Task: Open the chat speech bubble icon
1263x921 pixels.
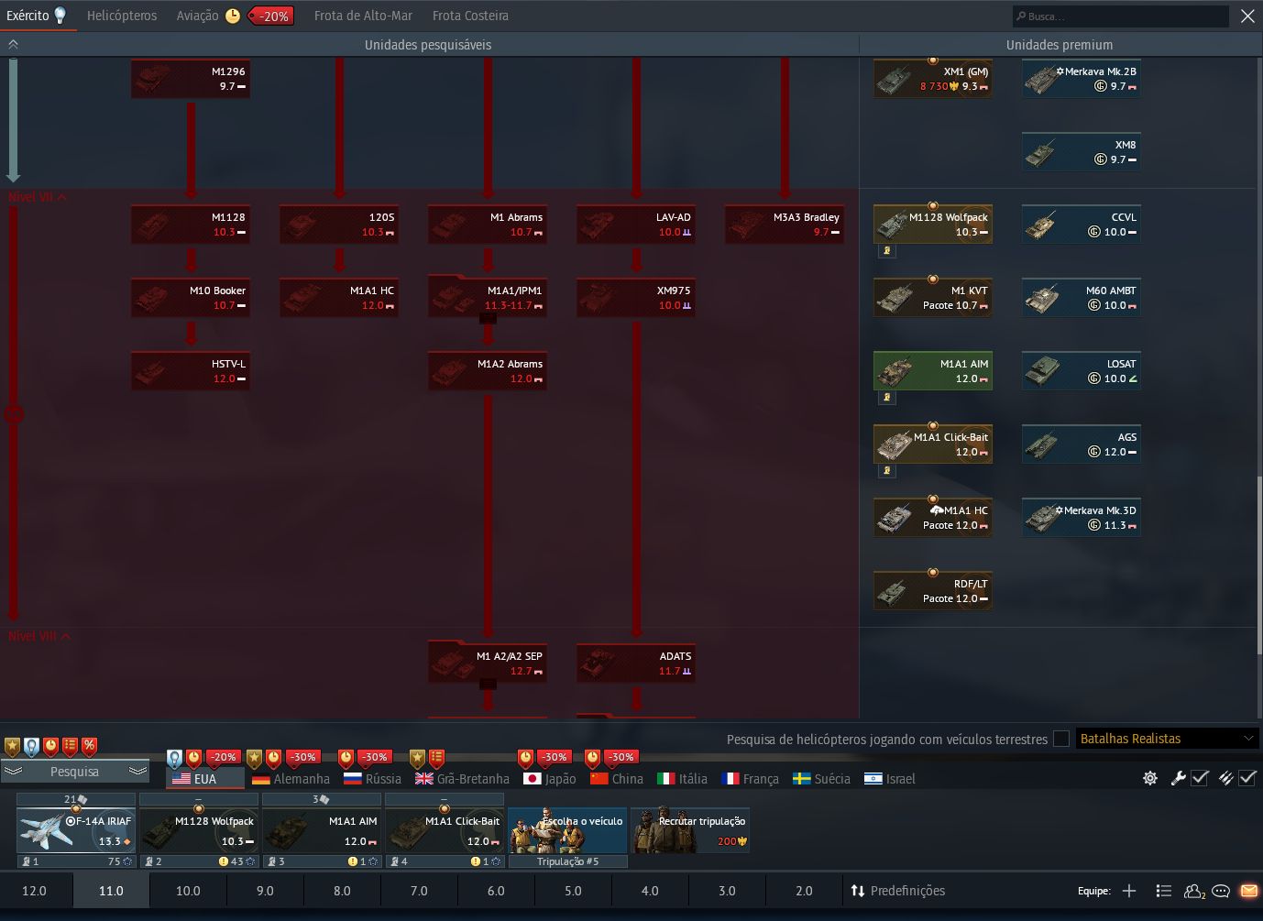Action: click(1221, 891)
